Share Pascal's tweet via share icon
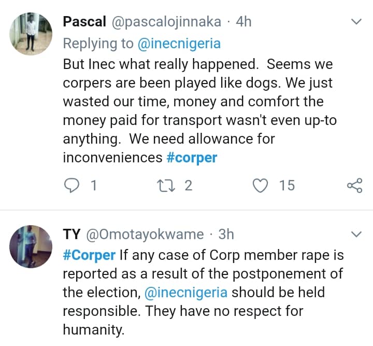373x346 pixels. (354, 185)
